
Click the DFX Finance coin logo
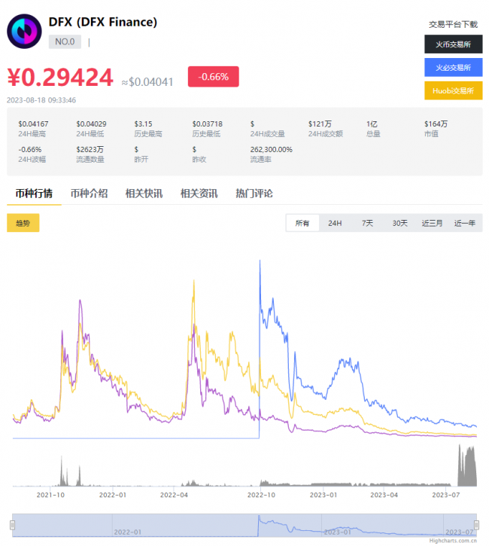tap(24, 32)
